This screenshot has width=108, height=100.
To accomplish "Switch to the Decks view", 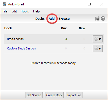I will point(40,19).
